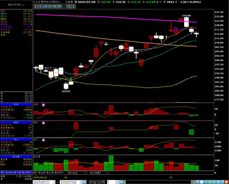Click the 200.00 price axis label
The height and width of the screenshot is (184, 229).
219,60
